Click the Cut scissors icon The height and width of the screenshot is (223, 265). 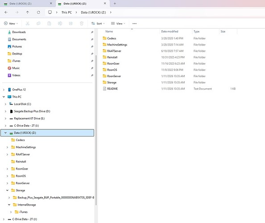[28, 24]
